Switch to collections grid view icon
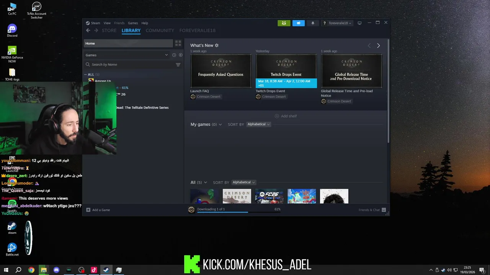The height and width of the screenshot is (275, 490). (x=178, y=44)
